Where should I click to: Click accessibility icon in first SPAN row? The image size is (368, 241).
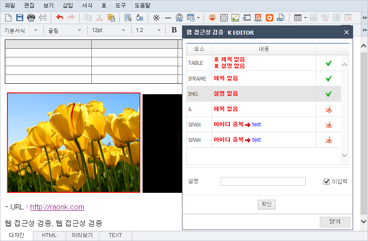tap(329, 125)
